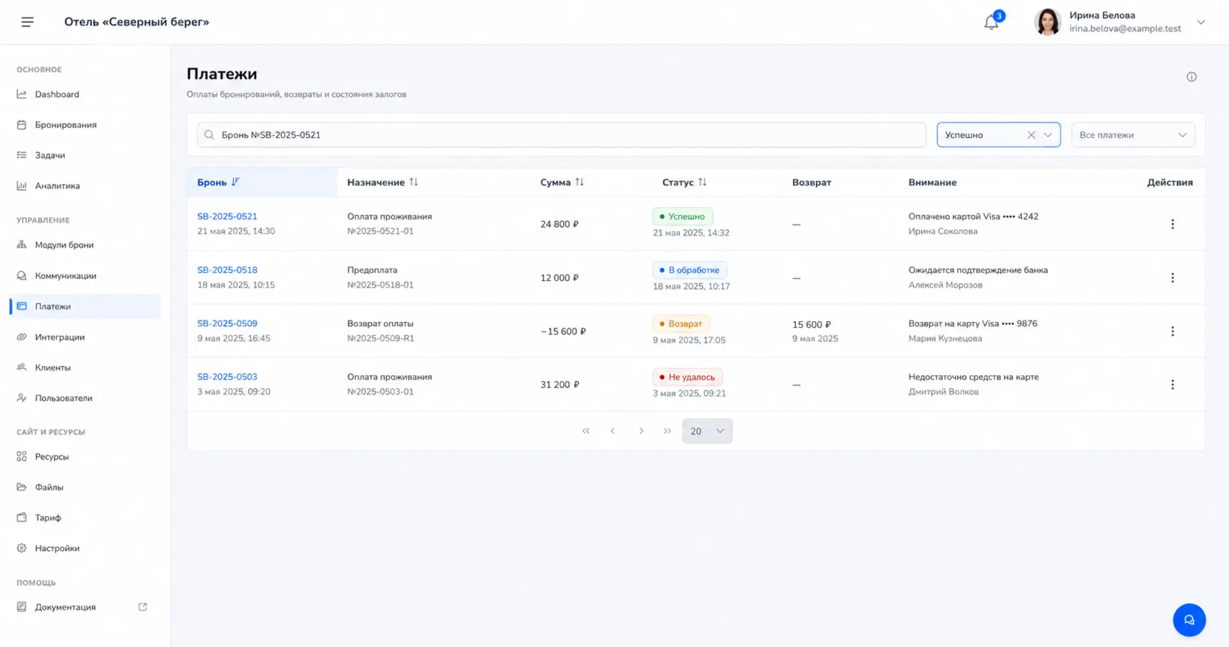Sort by Сумма column

coord(562,182)
